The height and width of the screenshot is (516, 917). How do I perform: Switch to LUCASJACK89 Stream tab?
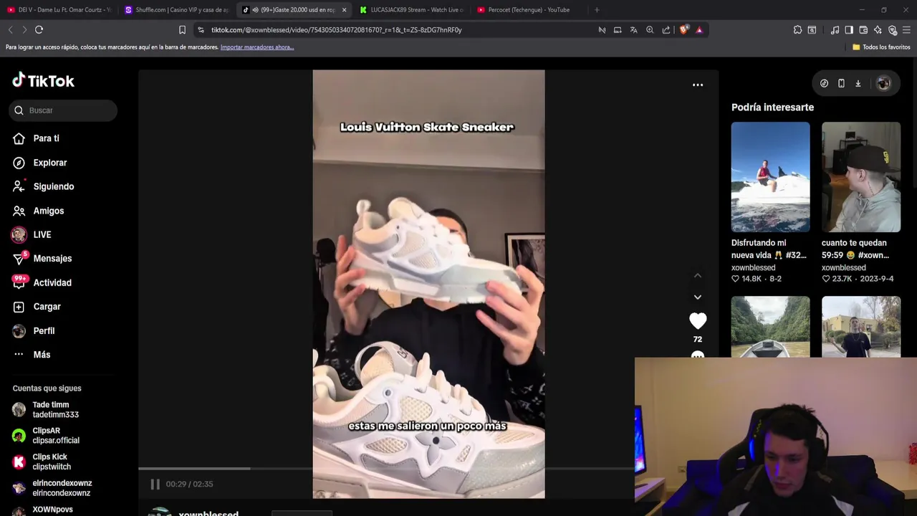click(x=411, y=10)
